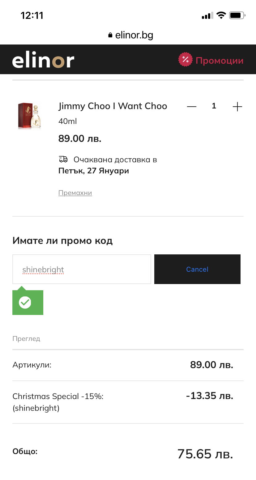Tap the elinor logo
This screenshot has width=256, height=480.
point(43,61)
